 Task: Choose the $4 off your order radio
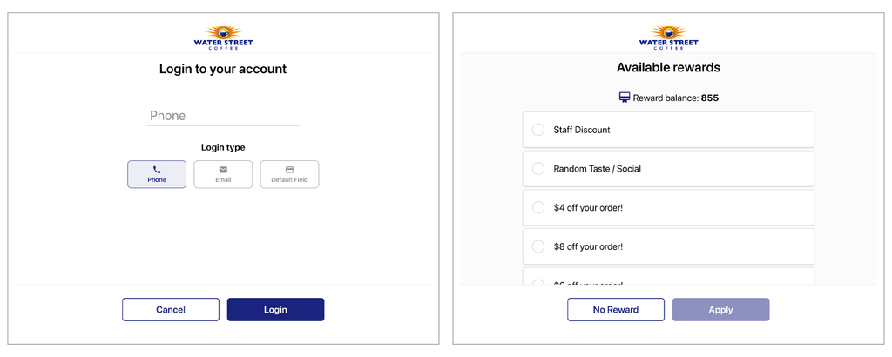coord(538,207)
